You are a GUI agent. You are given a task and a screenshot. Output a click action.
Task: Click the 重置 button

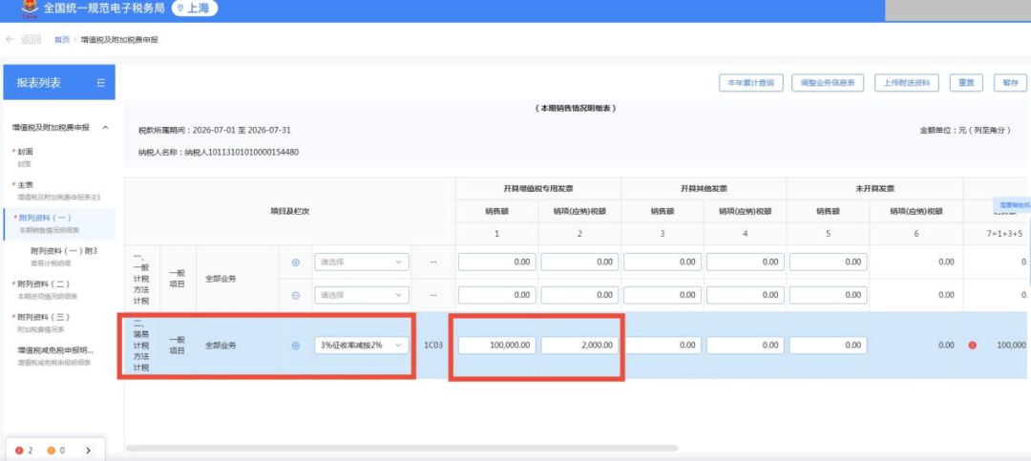tap(965, 83)
